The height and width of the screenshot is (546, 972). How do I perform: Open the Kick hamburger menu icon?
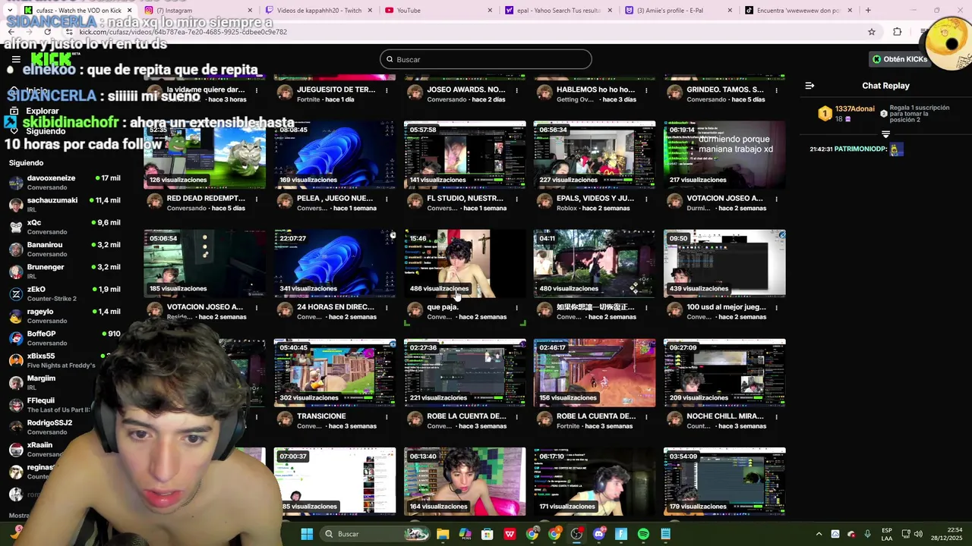click(16, 59)
